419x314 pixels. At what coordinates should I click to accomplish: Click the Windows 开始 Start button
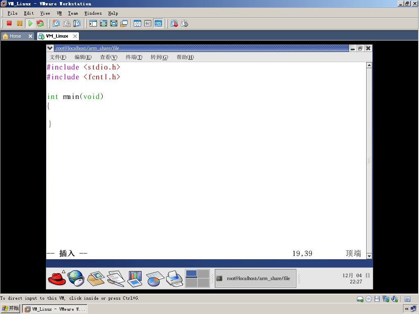[x=10, y=309]
